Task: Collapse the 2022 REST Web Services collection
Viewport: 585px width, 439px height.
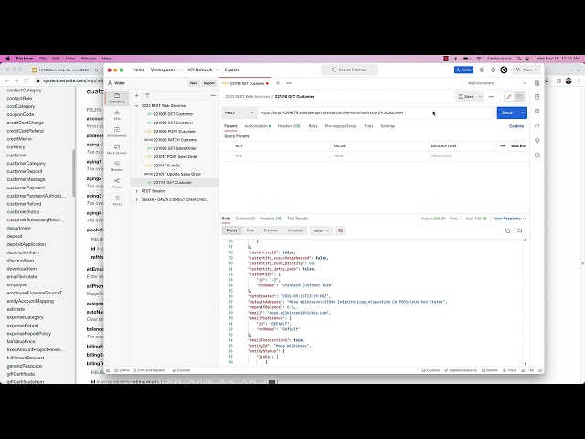Action: click(136, 106)
